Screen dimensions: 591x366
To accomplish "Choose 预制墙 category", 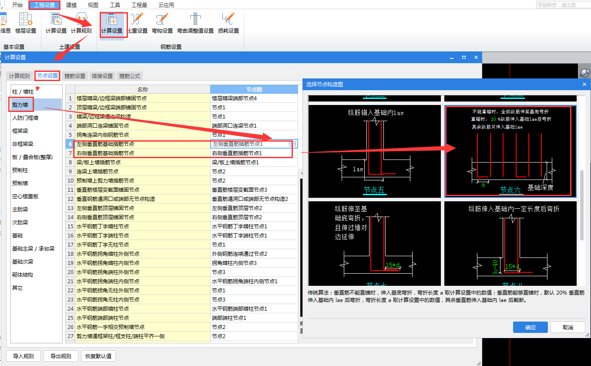I will 37,183.
